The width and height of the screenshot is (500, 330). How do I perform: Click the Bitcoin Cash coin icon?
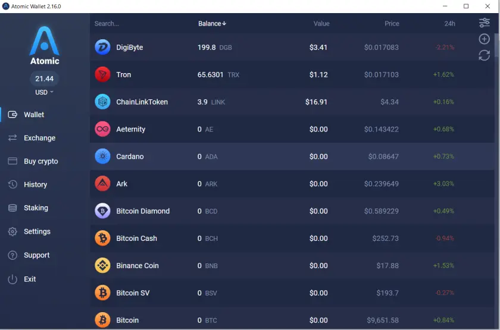click(102, 238)
